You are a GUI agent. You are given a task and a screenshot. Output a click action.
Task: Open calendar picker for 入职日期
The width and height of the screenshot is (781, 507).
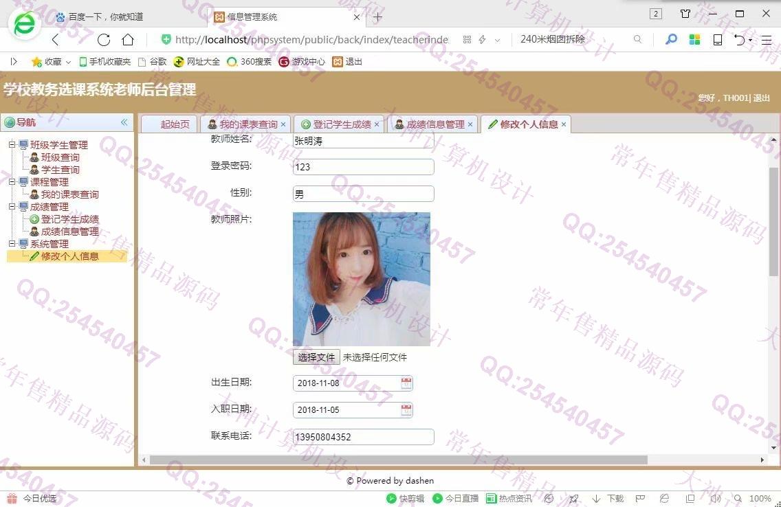pyautogui.click(x=406, y=410)
